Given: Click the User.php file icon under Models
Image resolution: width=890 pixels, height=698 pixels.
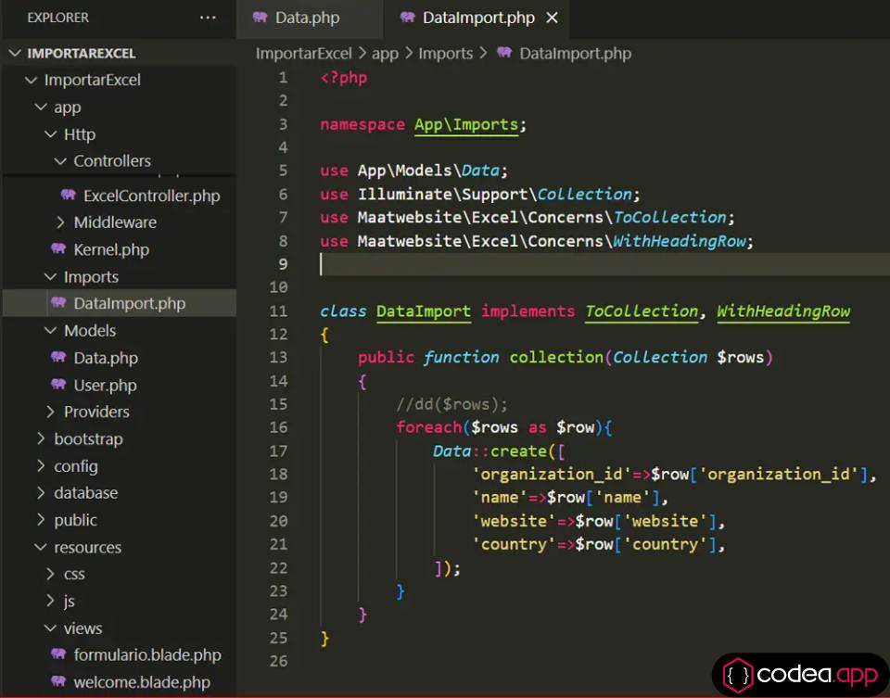Looking at the screenshot, I should (58, 385).
